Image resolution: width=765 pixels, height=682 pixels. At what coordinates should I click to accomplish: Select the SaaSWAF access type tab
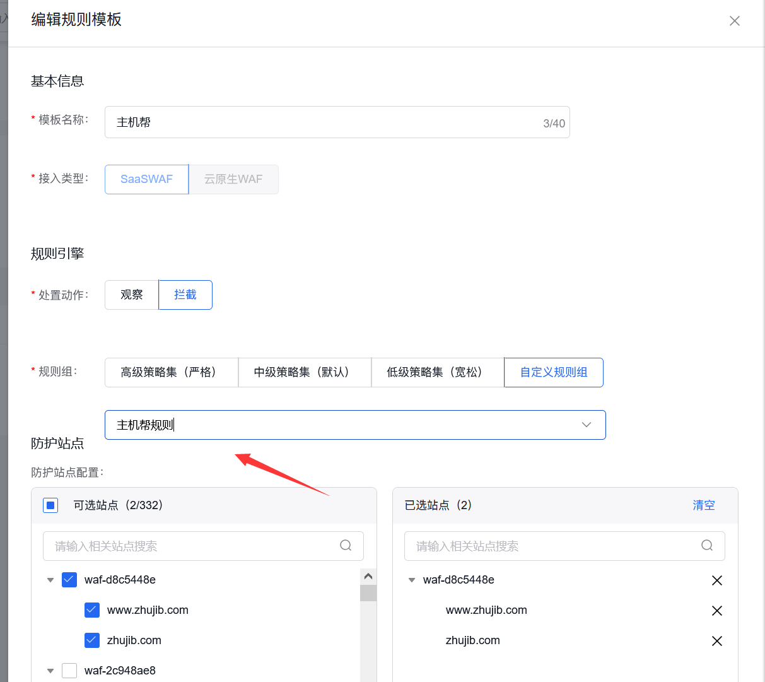pos(146,179)
